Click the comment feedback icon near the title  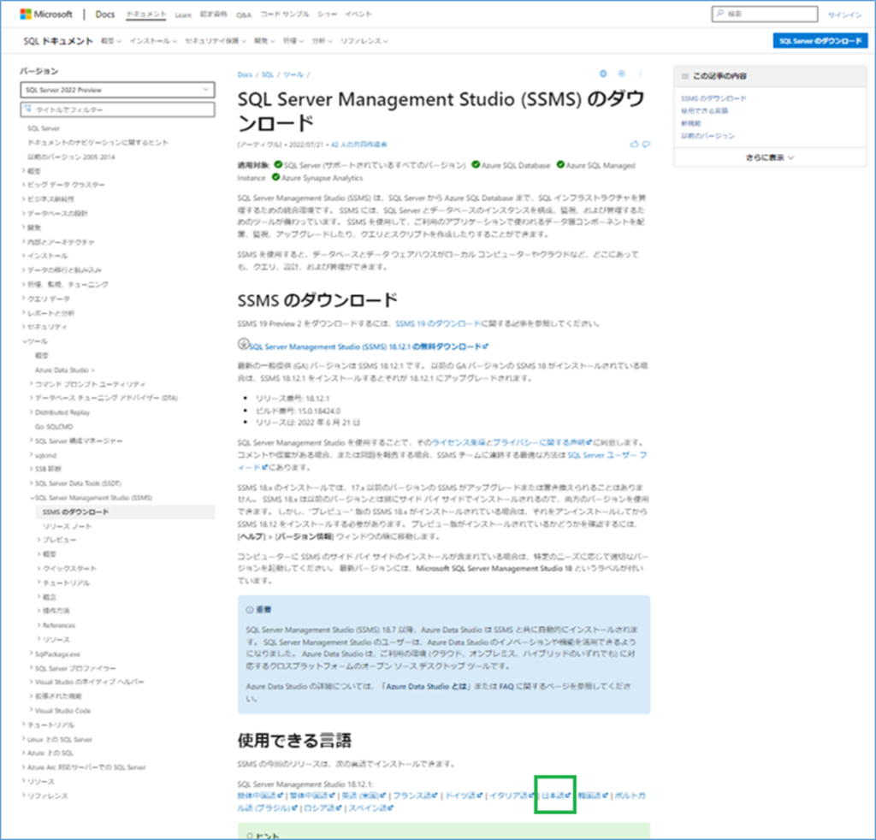(x=646, y=144)
